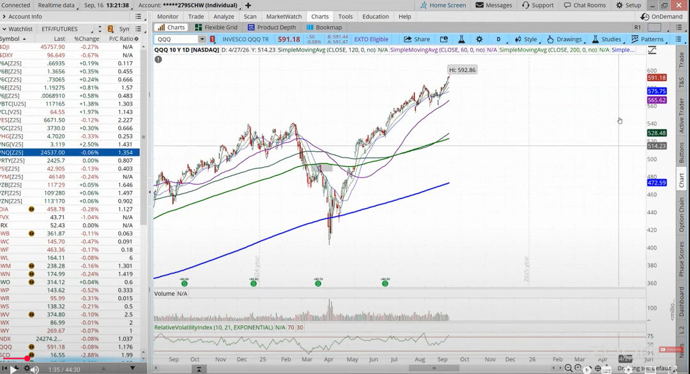
Task: Sort the watchlist by P/C Ratio header
Action: [x=121, y=39]
